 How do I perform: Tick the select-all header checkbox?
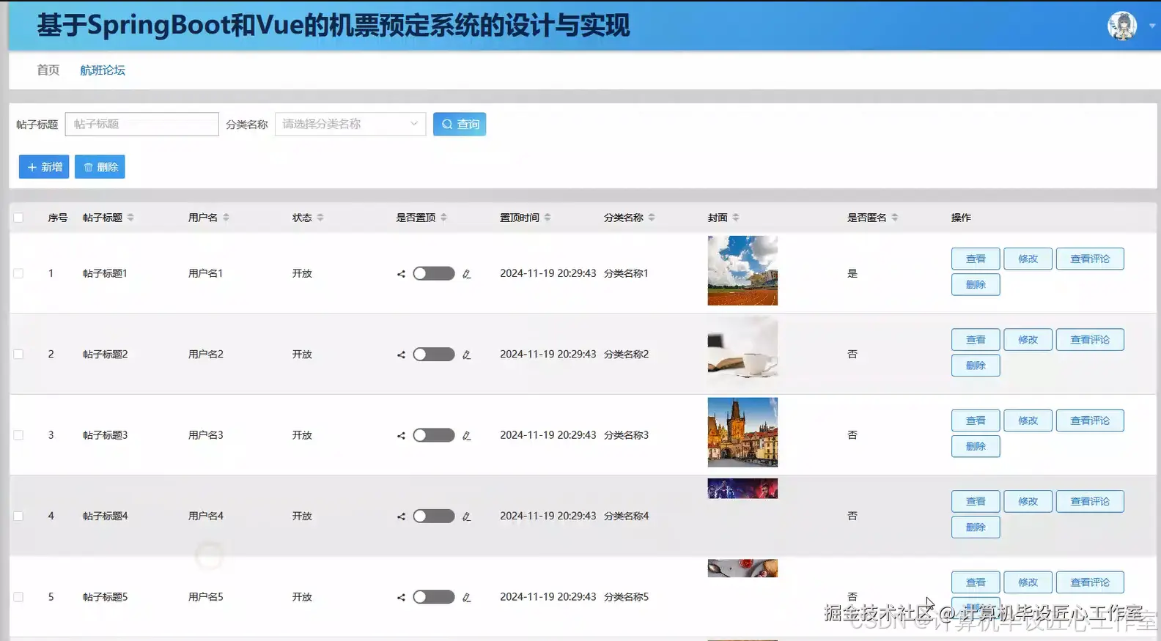click(x=18, y=218)
